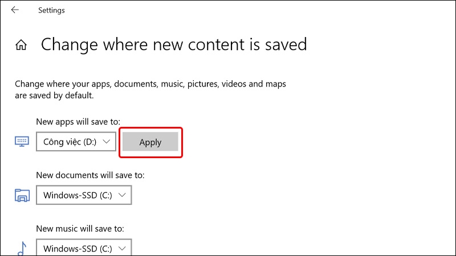Expand chevron on the new apps drive selector
This screenshot has height=256, width=456.
tap(107, 142)
